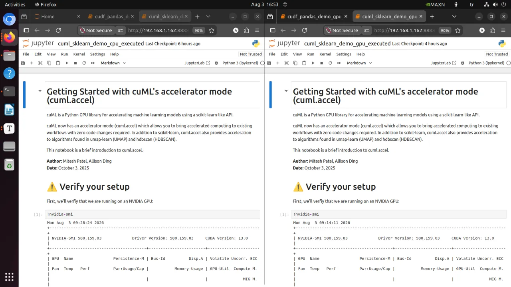Cut selected cell in left Jupyter toolbar
The height and width of the screenshot is (287, 511).
(x=40, y=63)
